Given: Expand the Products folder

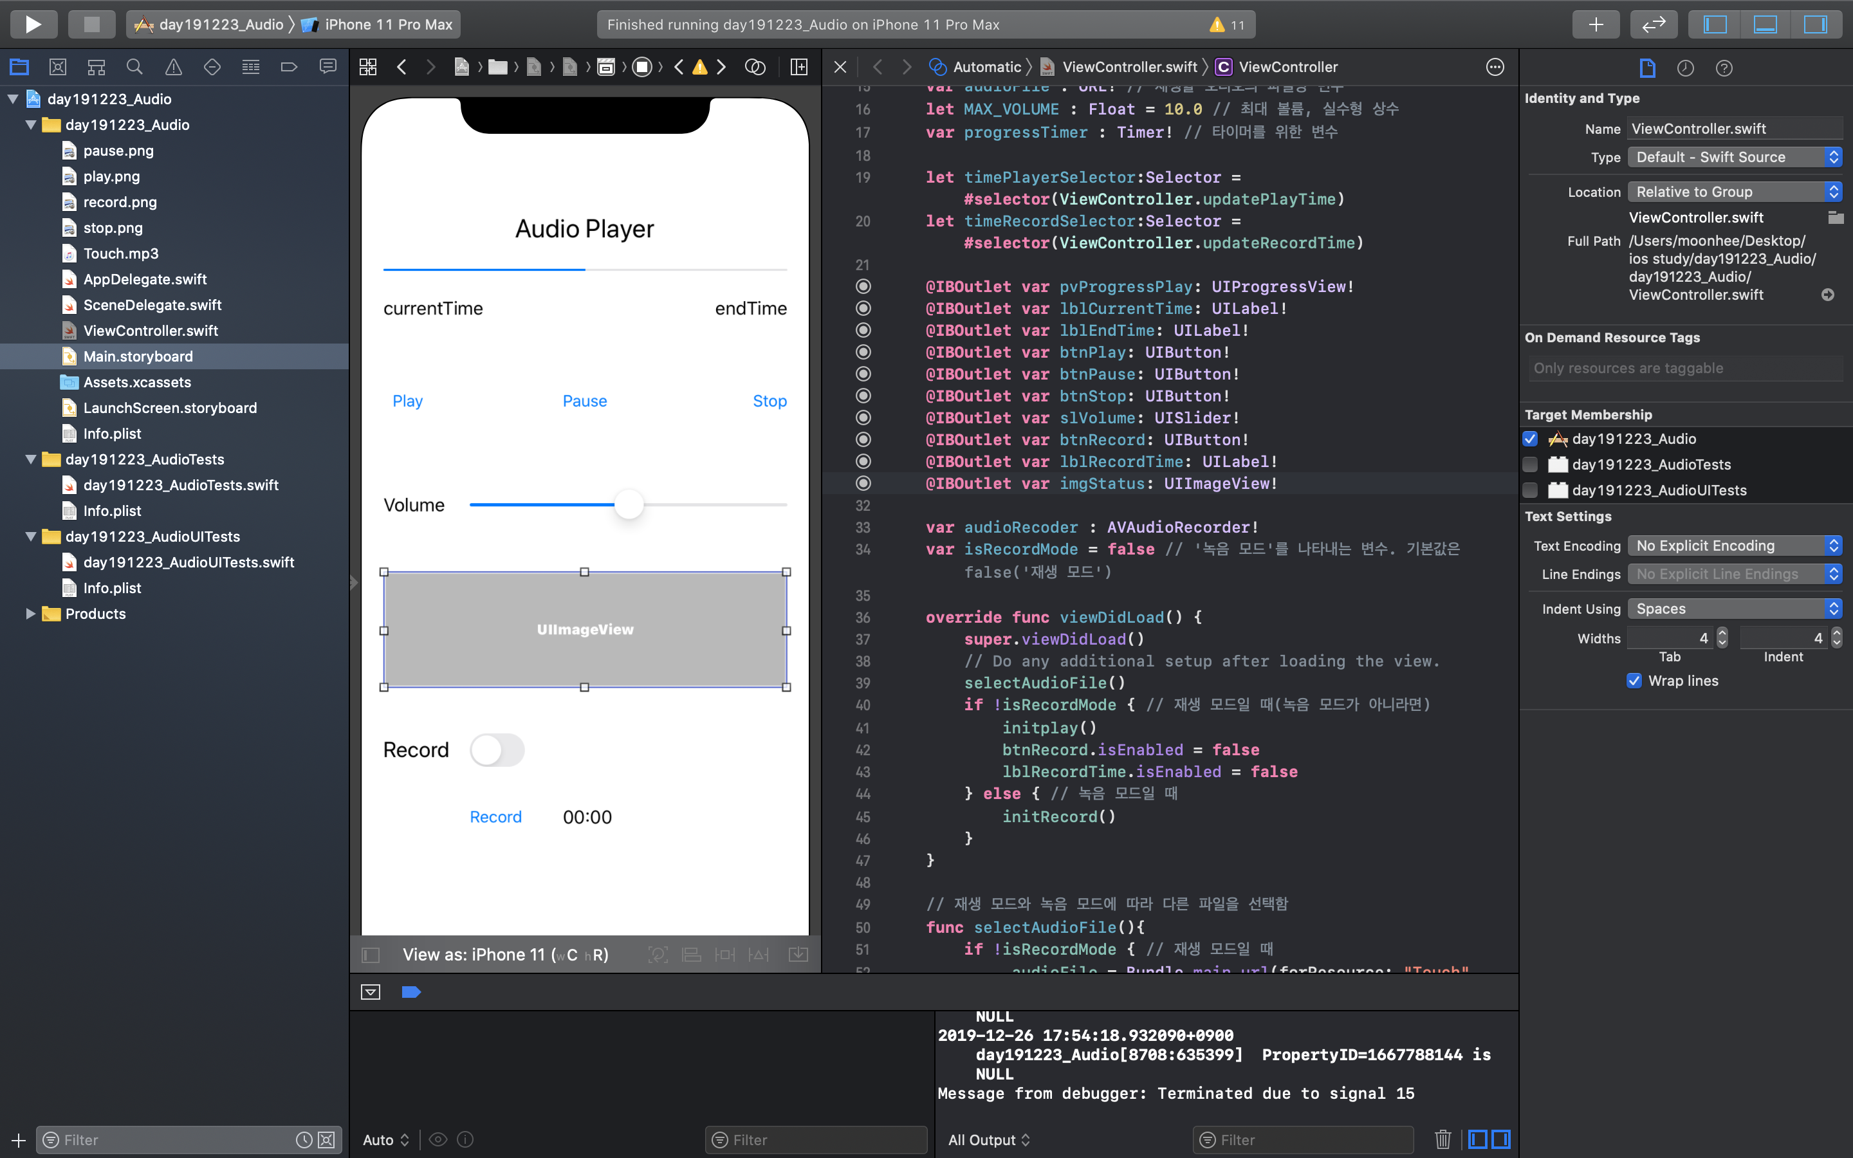Looking at the screenshot, I should [31, 614].
